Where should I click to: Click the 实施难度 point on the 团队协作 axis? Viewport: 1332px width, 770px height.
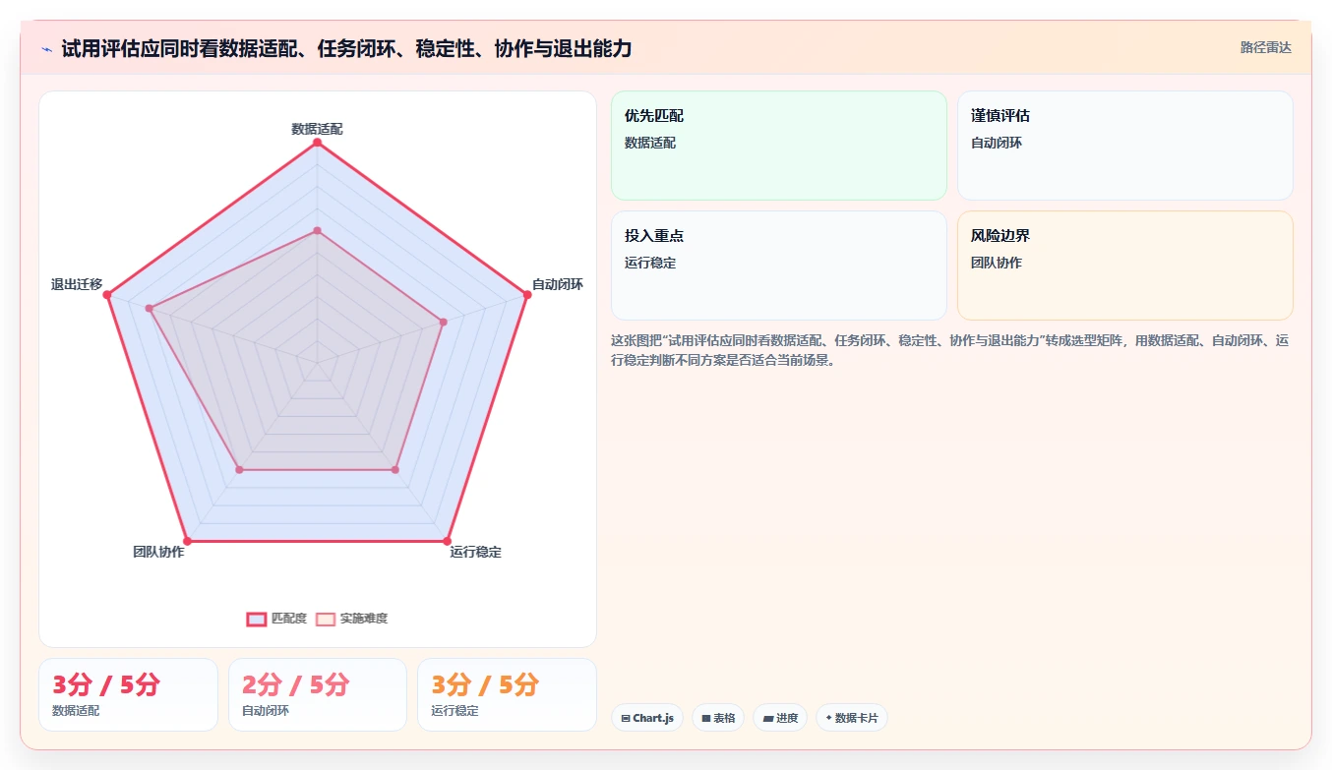(x=239, y=470)
